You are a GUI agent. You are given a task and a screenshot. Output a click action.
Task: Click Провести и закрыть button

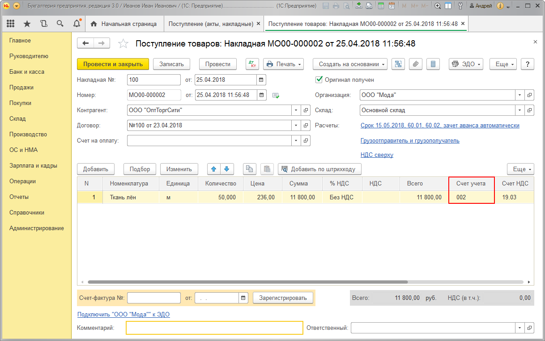click(113, 64)
